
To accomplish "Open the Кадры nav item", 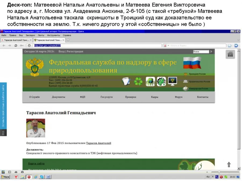I will pos(155,97).
